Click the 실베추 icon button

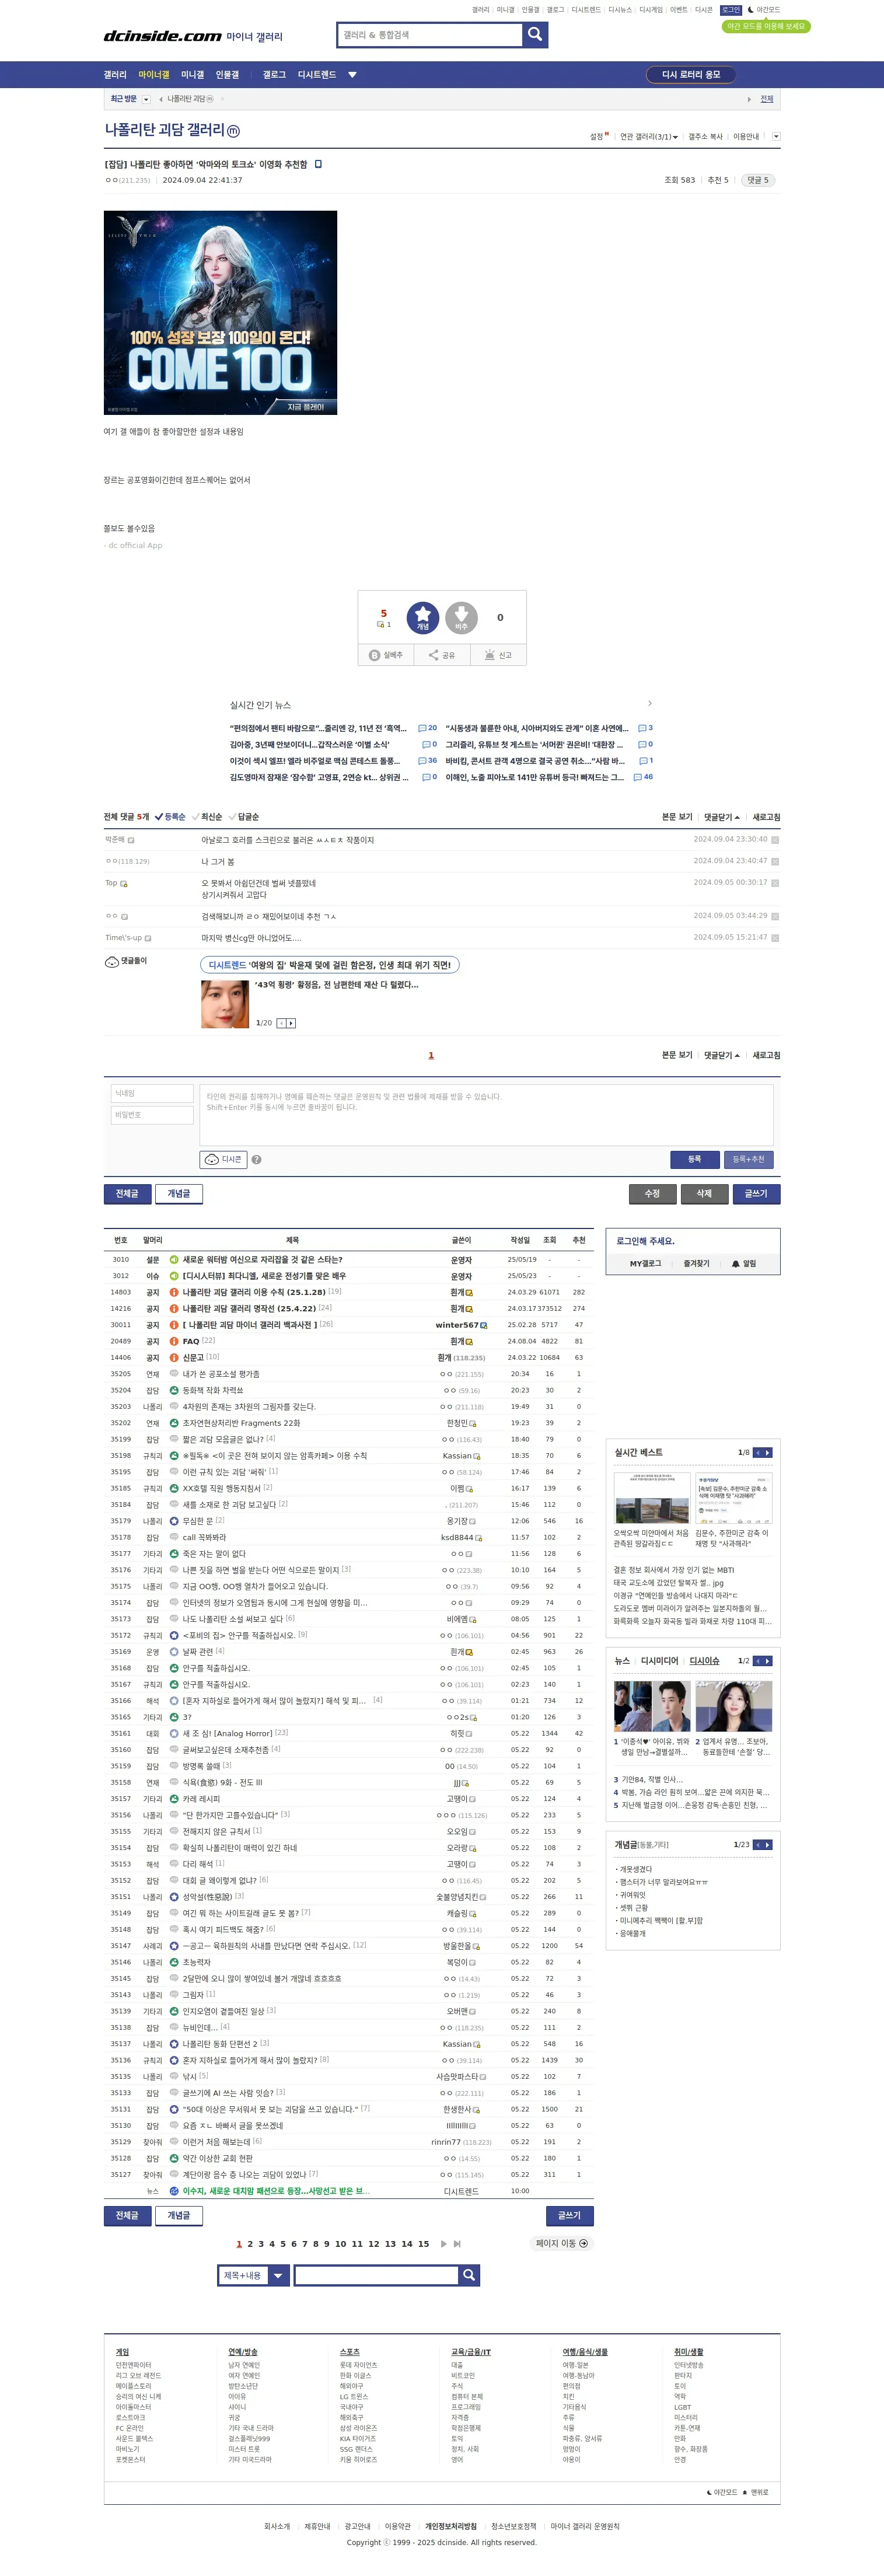386,655
